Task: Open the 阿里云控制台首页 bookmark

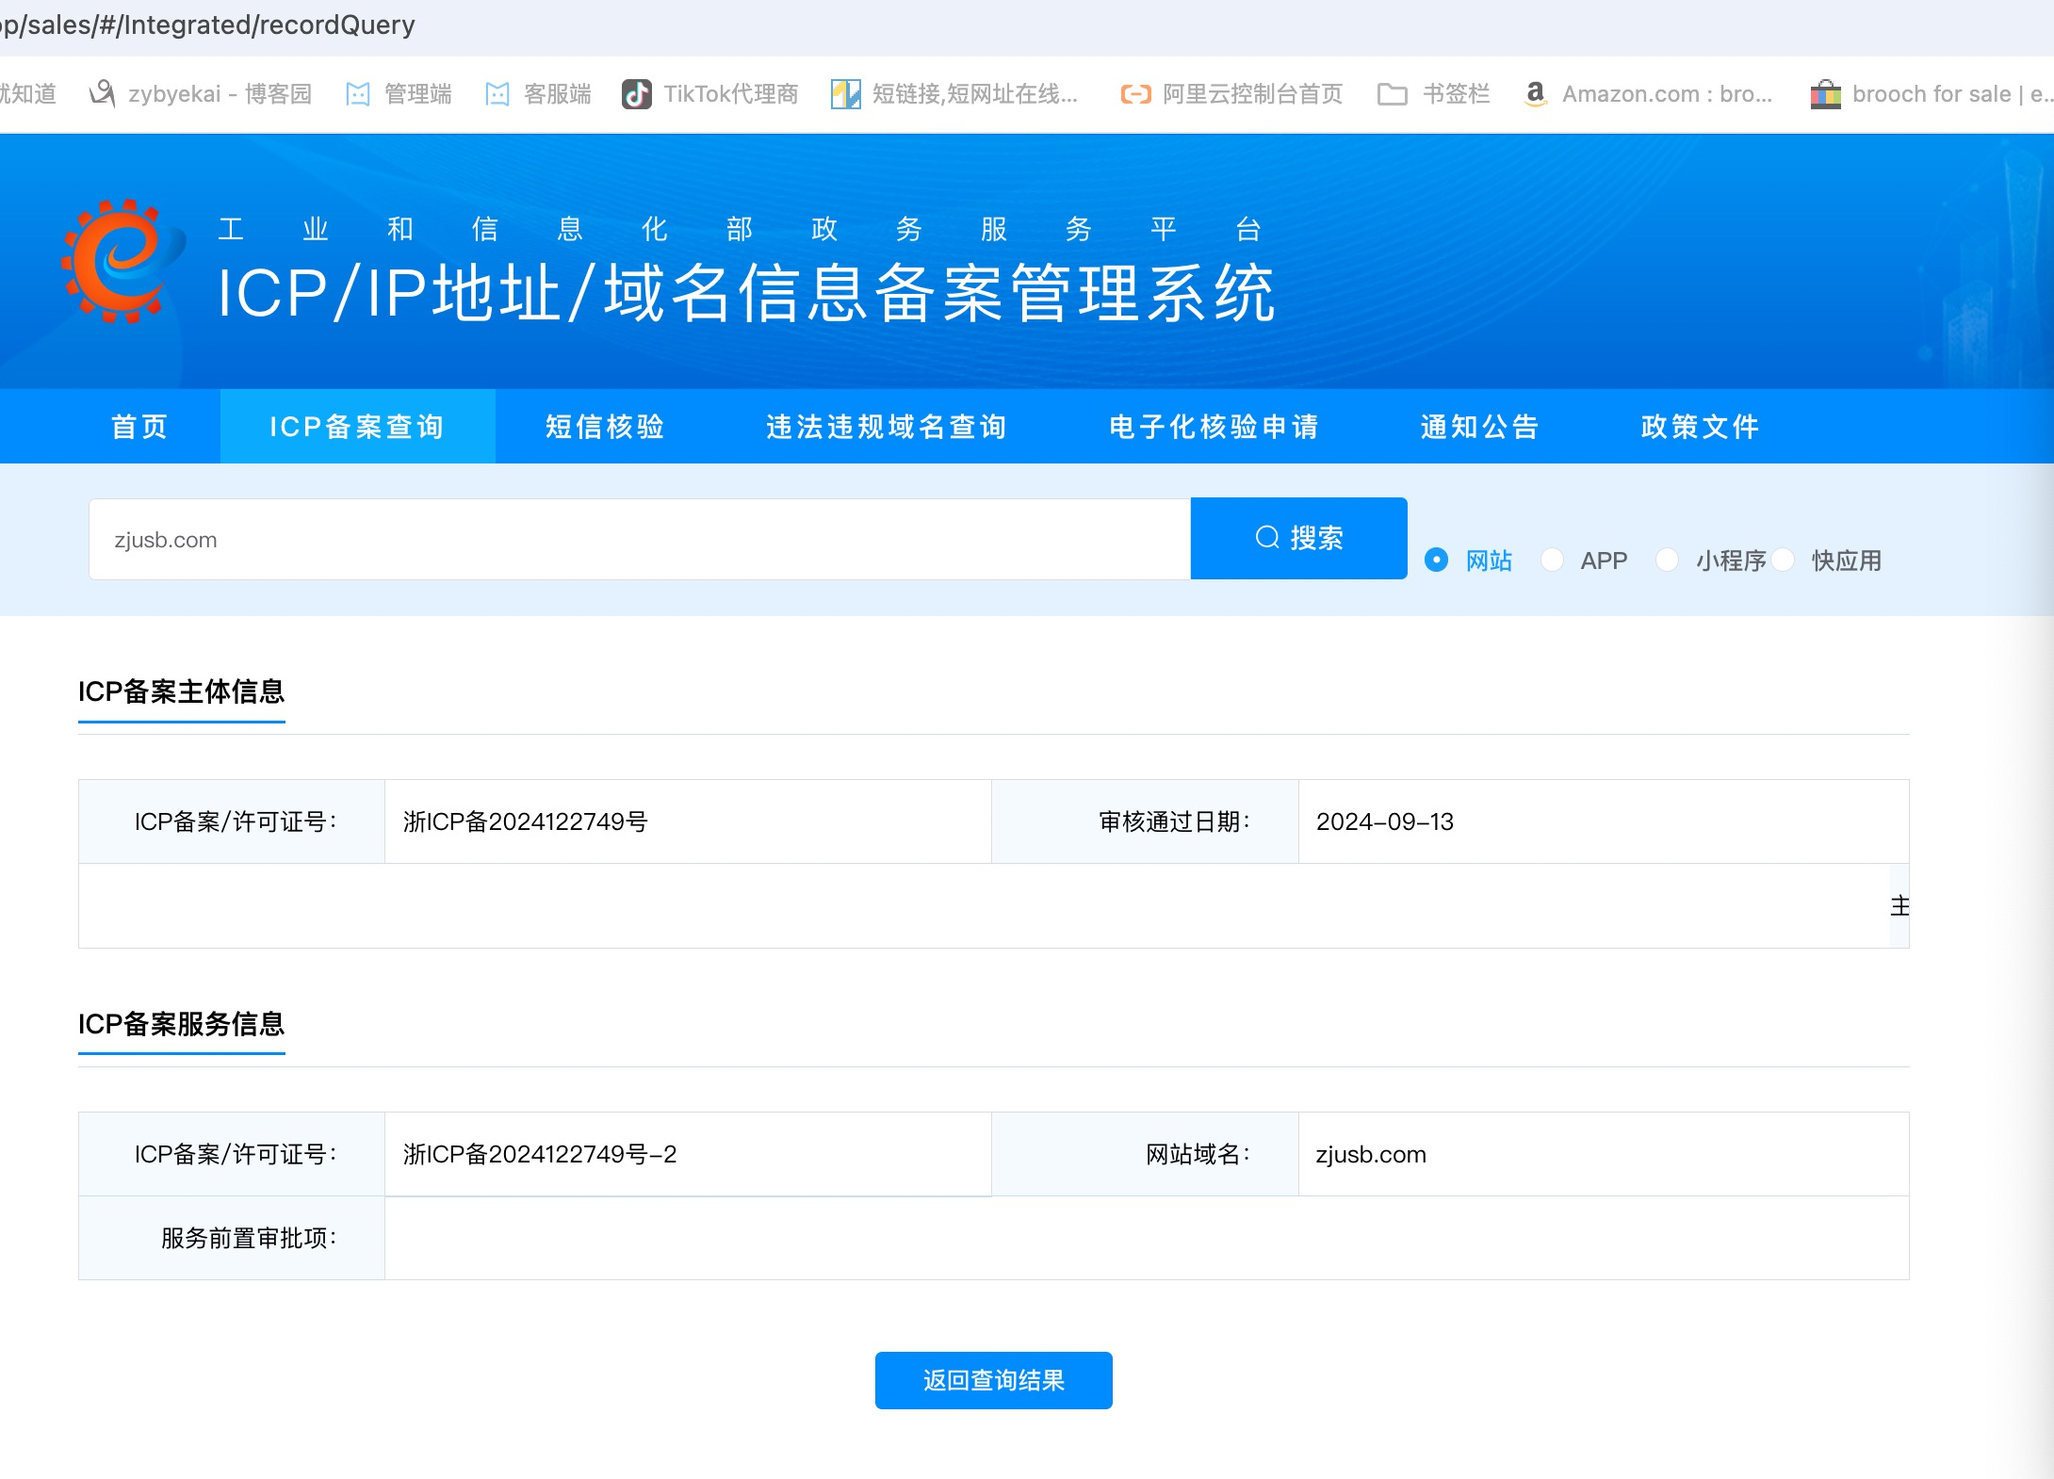Action: [1231, 94]
